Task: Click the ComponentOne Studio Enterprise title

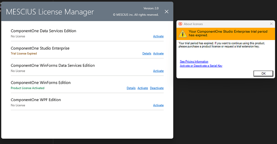Action: click(40, 48)
